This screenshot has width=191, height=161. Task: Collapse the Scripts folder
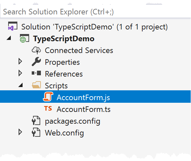pyautogui.click(x=21, y=85)
